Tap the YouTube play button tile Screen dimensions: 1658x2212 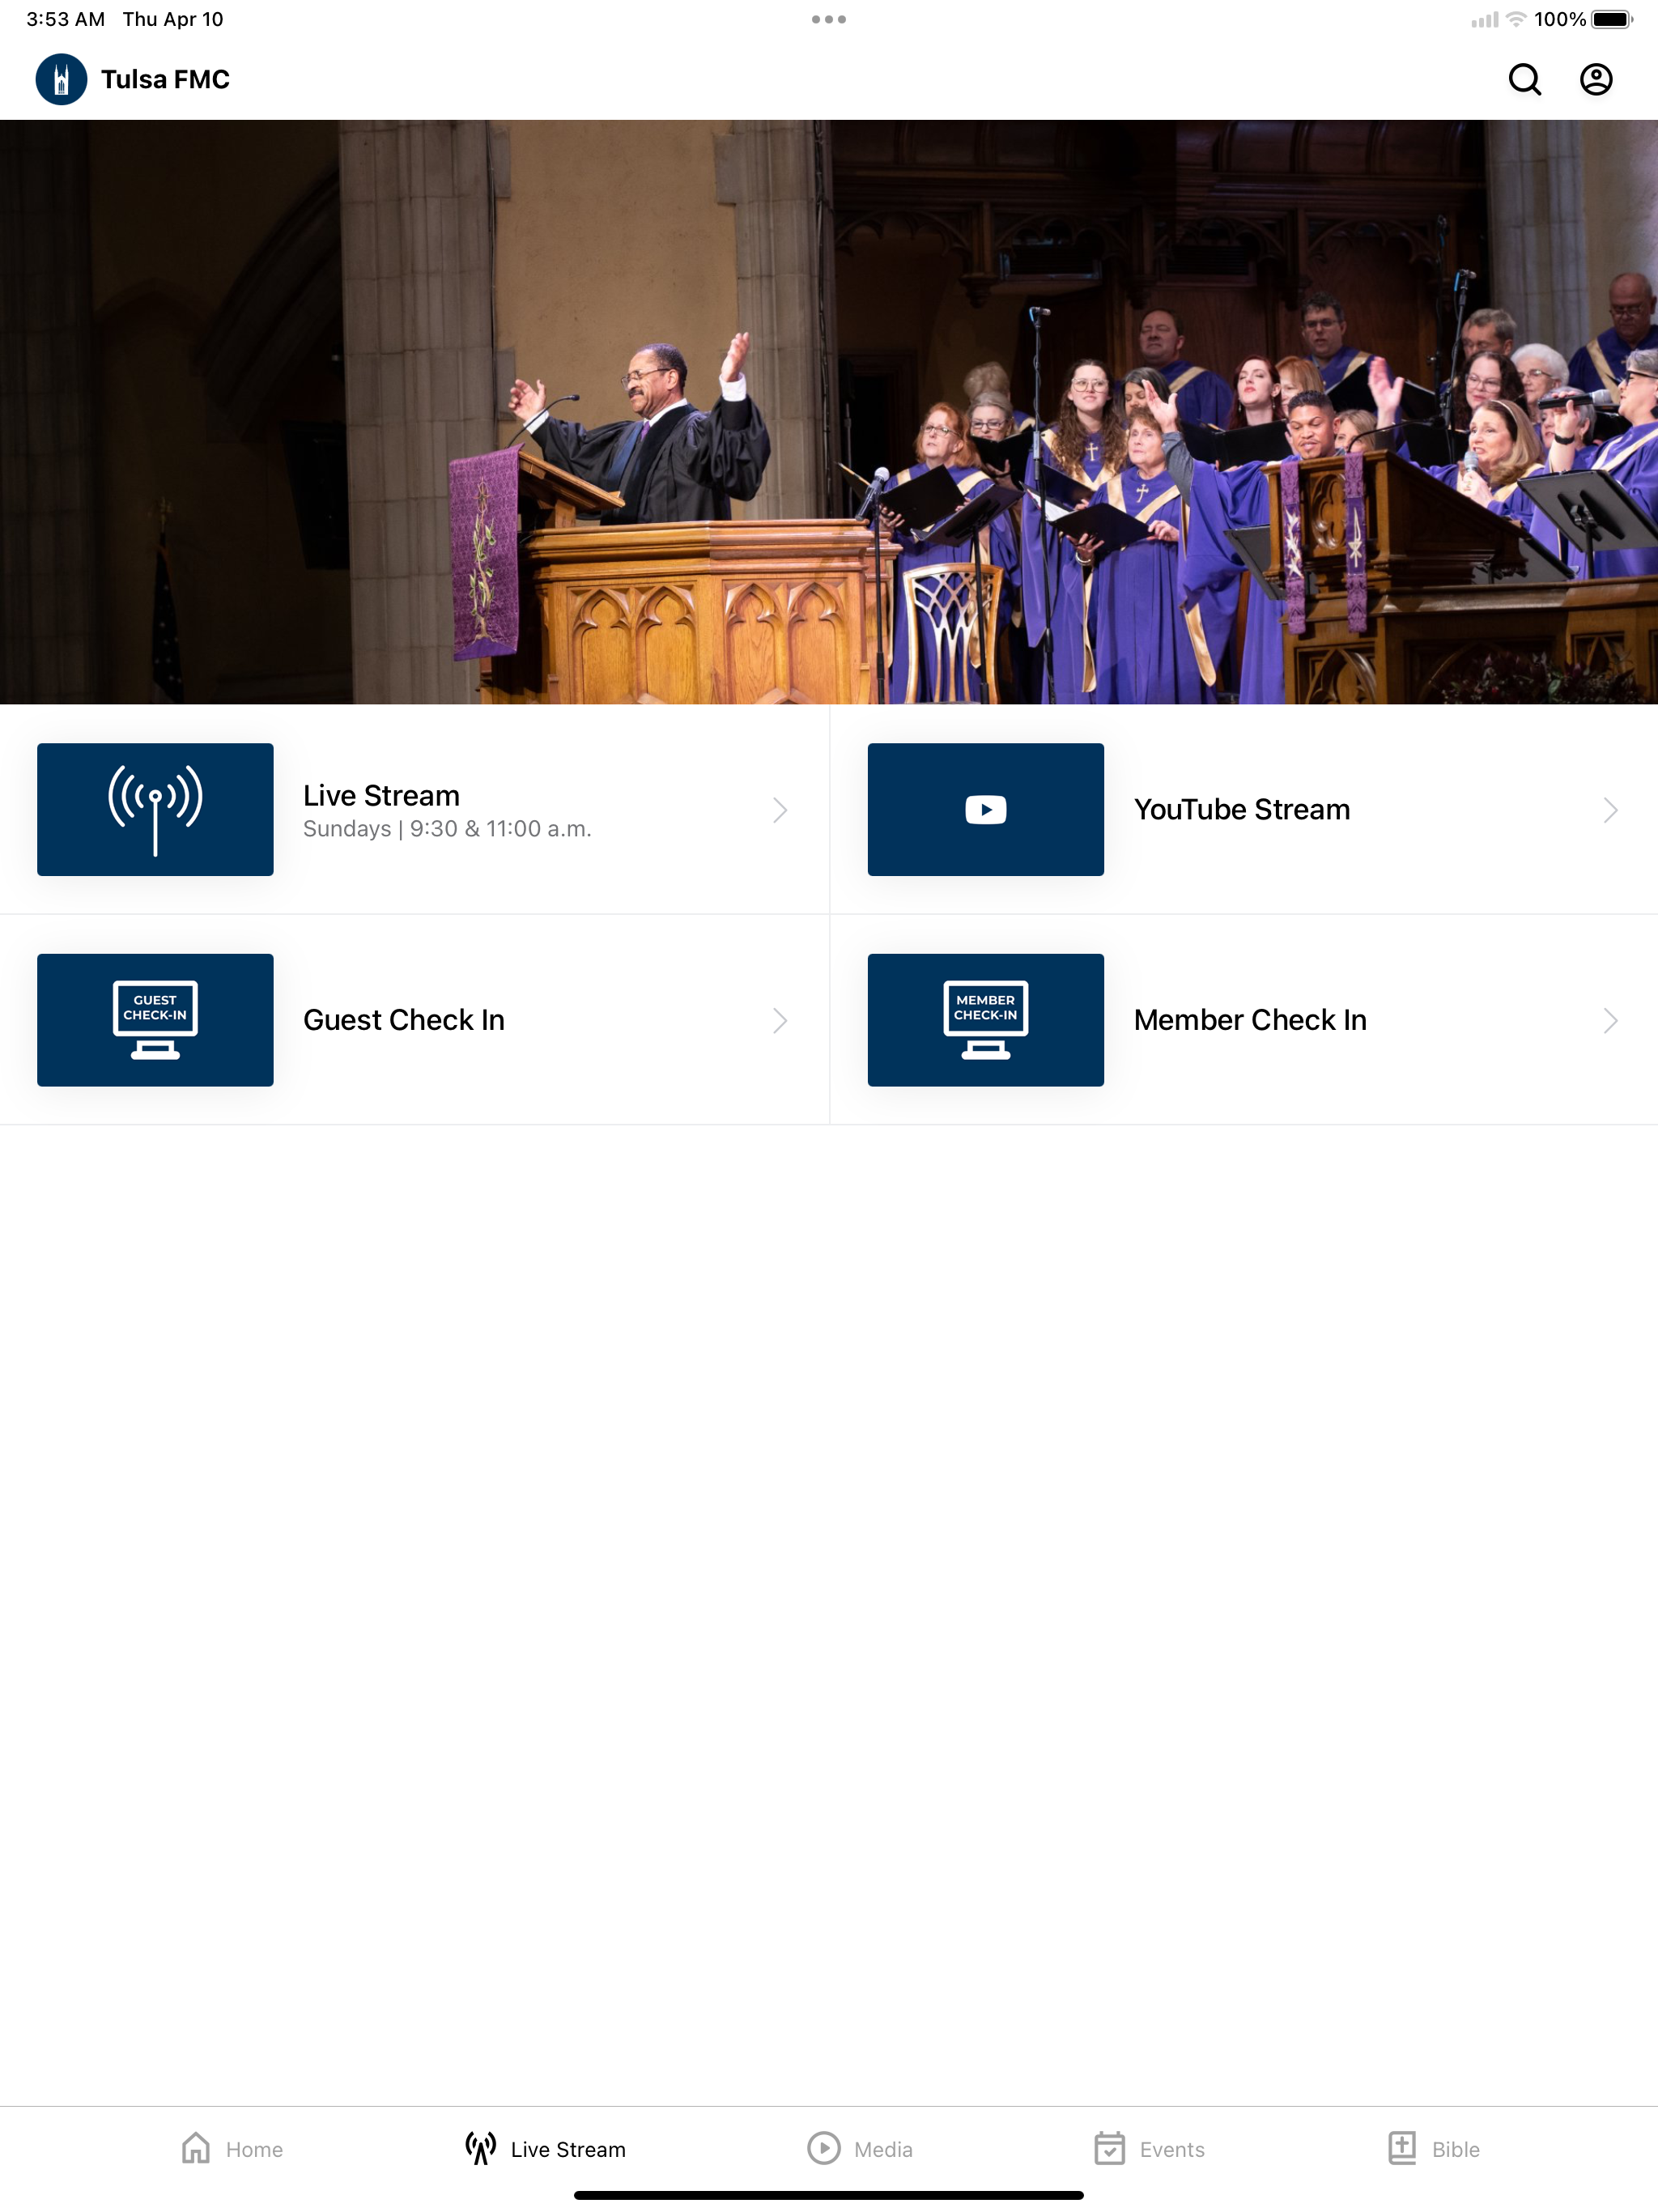pos(985,809)
